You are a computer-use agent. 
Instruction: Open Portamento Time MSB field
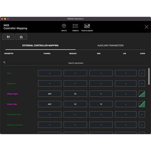(x=101, y=114)
